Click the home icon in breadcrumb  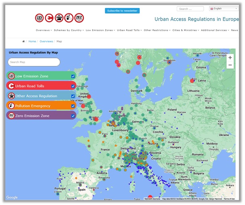(23, 41)
